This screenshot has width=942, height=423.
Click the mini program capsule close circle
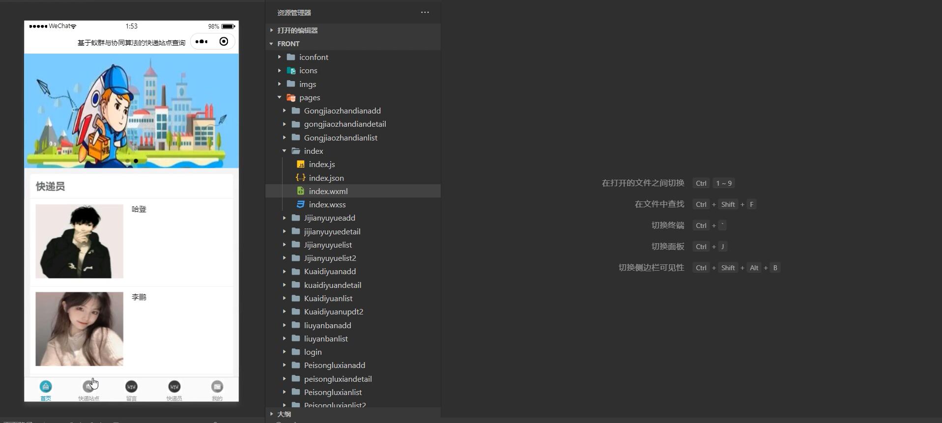click(x=224, y=42)
